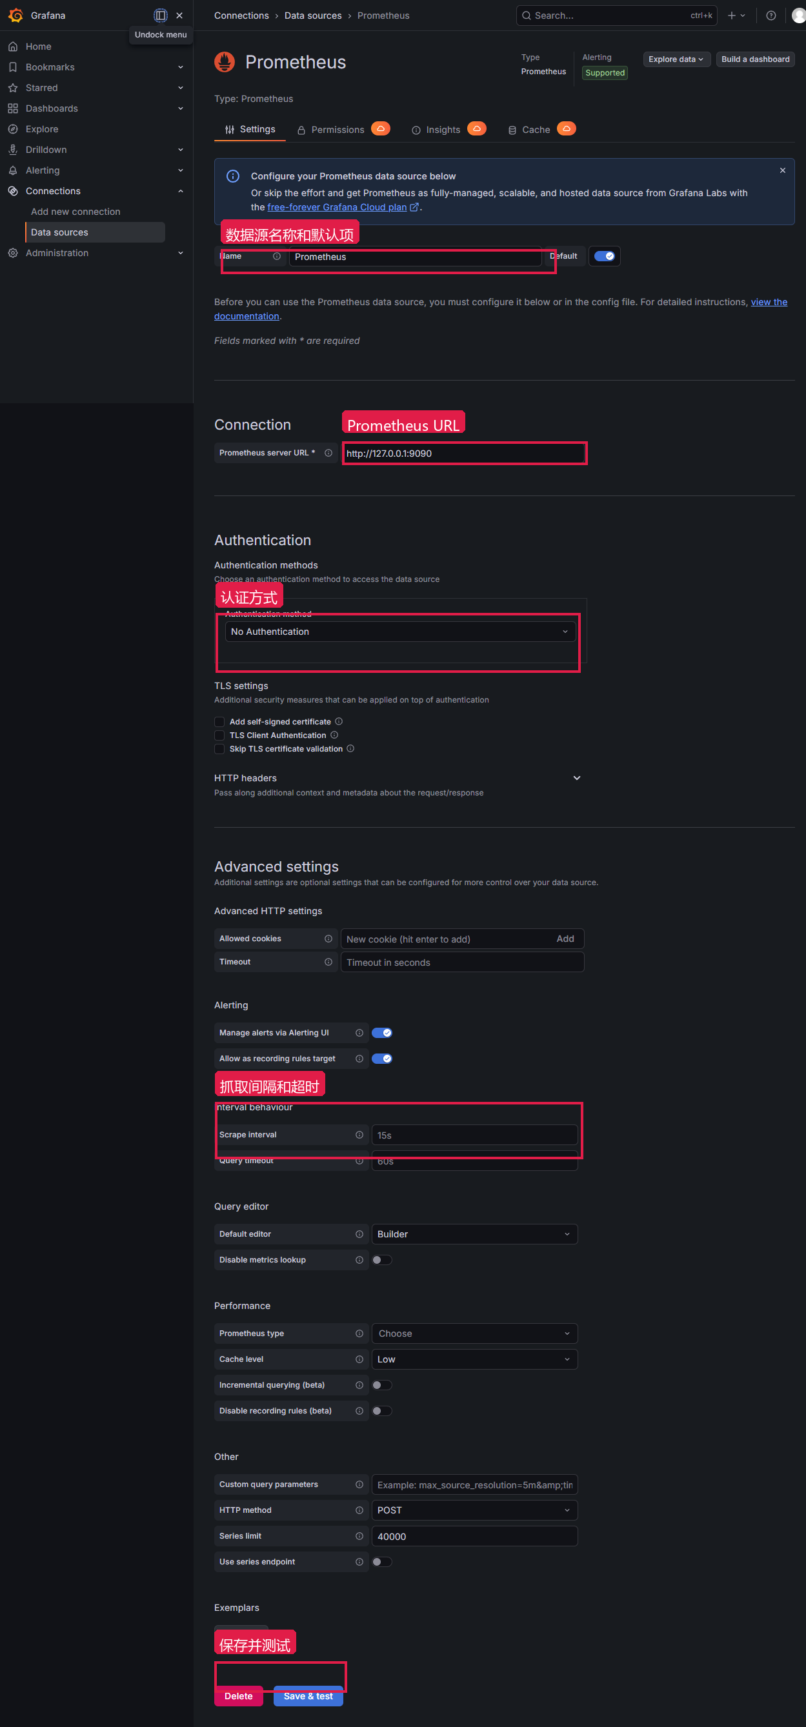Expand the Bookmarks section chevron
This screenshot has width=806, height=1727.
[181, 67]
